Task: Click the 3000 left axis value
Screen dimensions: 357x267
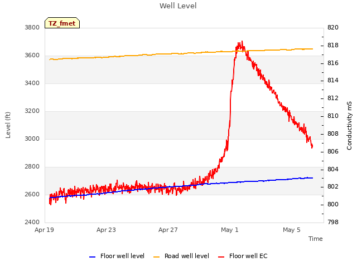Action: click(x=32, y=139)
